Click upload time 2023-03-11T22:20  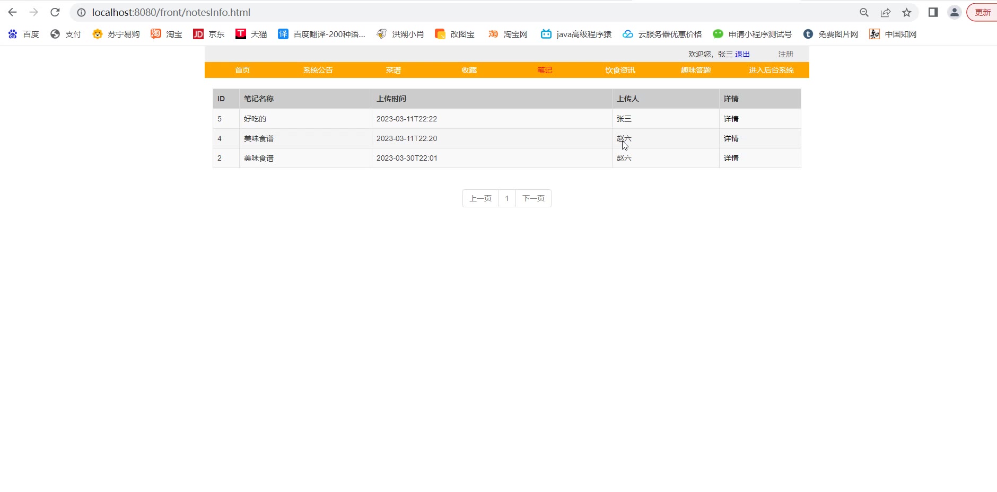click(x=407, y=138)
